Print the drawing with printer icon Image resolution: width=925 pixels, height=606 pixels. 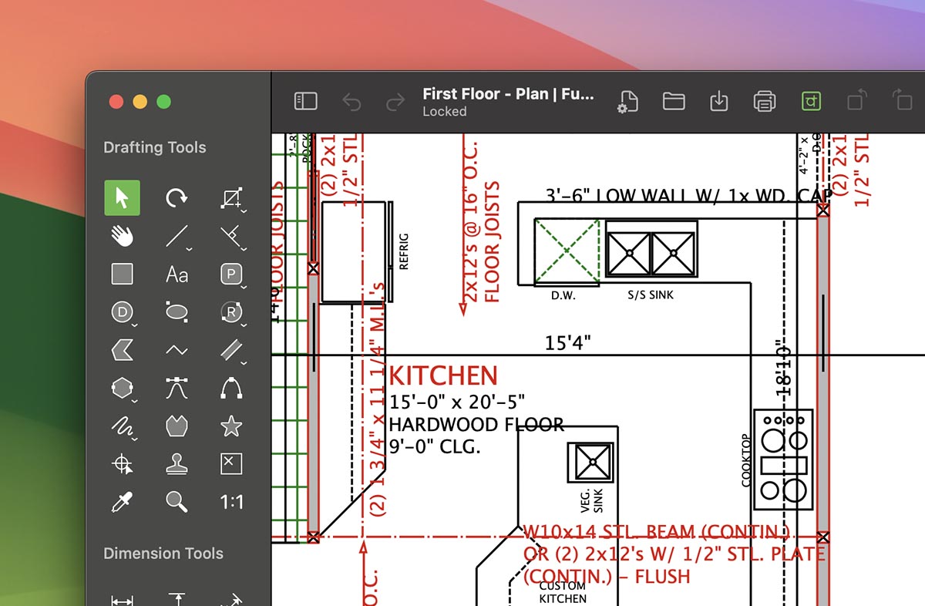point(764,102)
